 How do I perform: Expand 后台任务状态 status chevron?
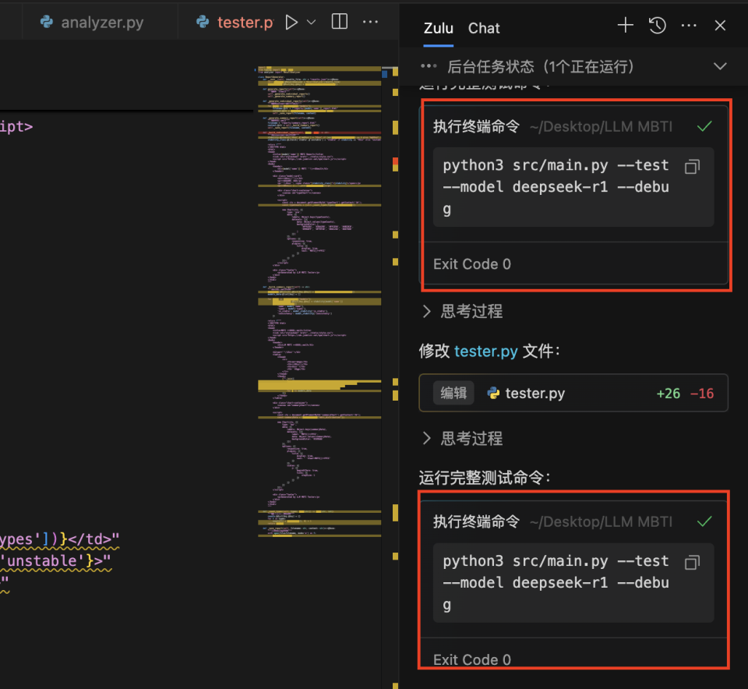[x=720, y=66]
